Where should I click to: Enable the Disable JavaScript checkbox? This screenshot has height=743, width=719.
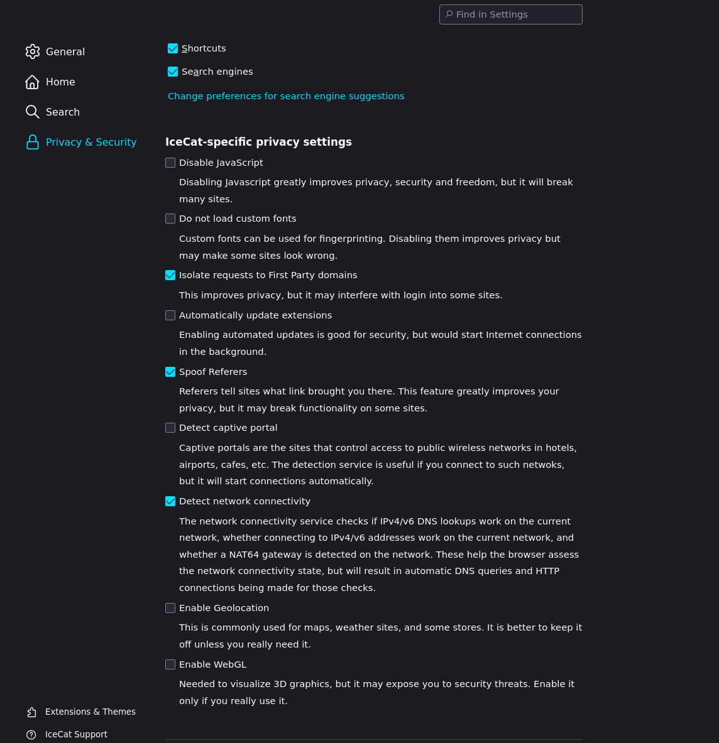point(170,163)
